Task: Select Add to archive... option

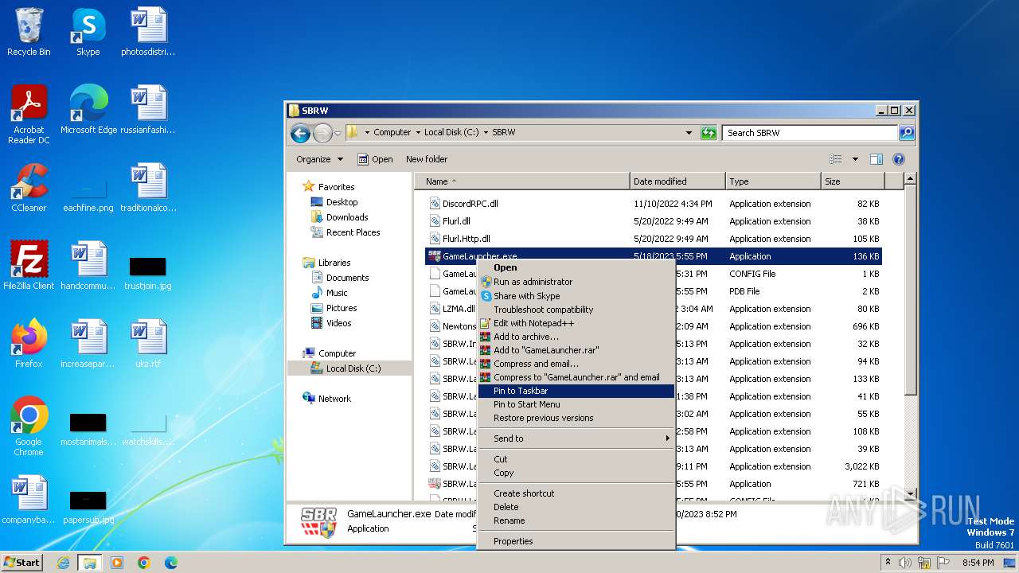Action: [x=576, y=337]
